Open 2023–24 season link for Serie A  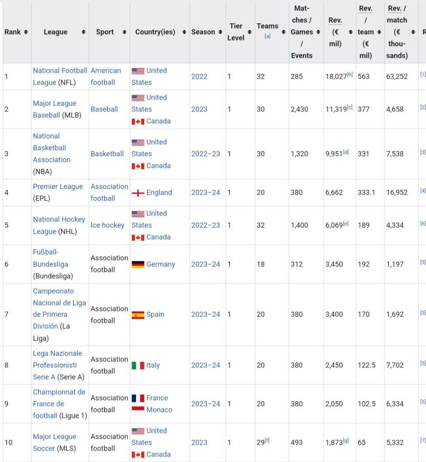click(x=206, y=365)
